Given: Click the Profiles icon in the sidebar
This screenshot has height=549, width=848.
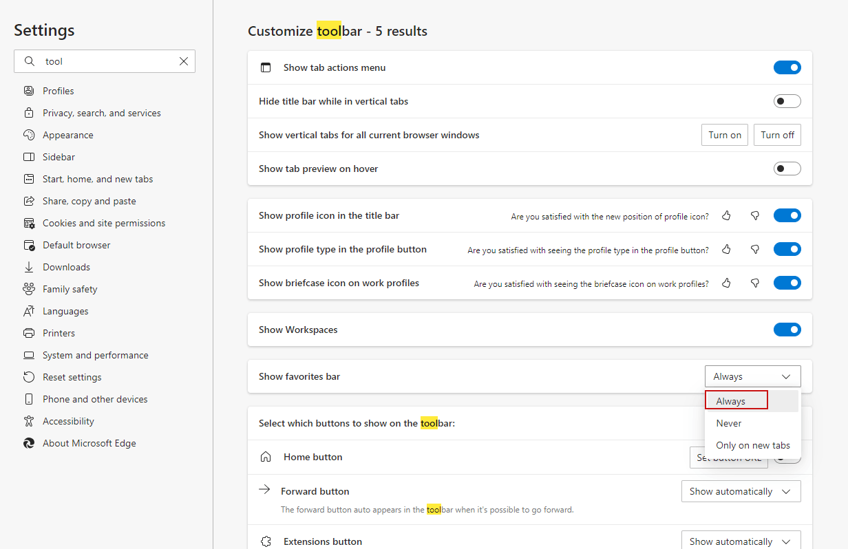Looking at the screenshot, I should point(29,91).
